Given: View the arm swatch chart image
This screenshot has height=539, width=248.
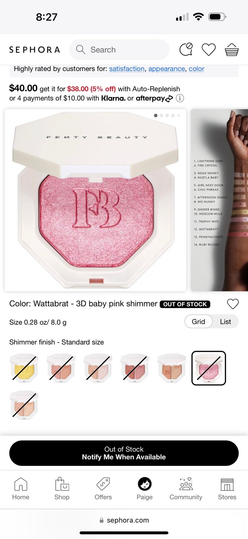Looking at the screenshot, I should 219,200.
